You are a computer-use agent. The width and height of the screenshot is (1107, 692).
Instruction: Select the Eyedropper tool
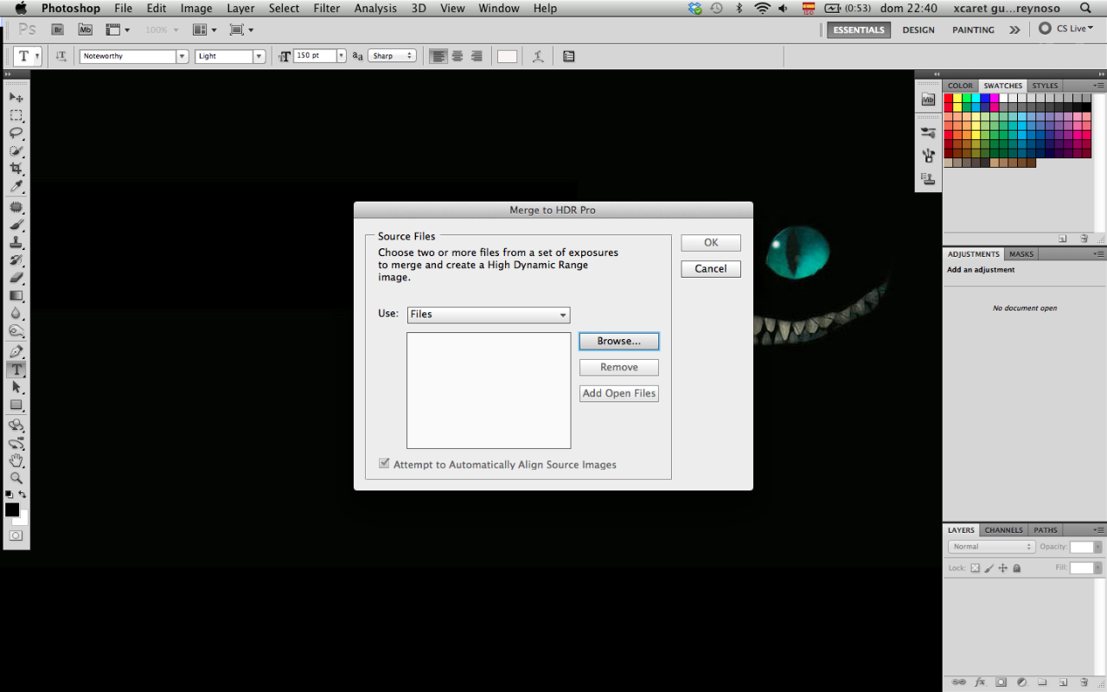[x=16, y=187]
